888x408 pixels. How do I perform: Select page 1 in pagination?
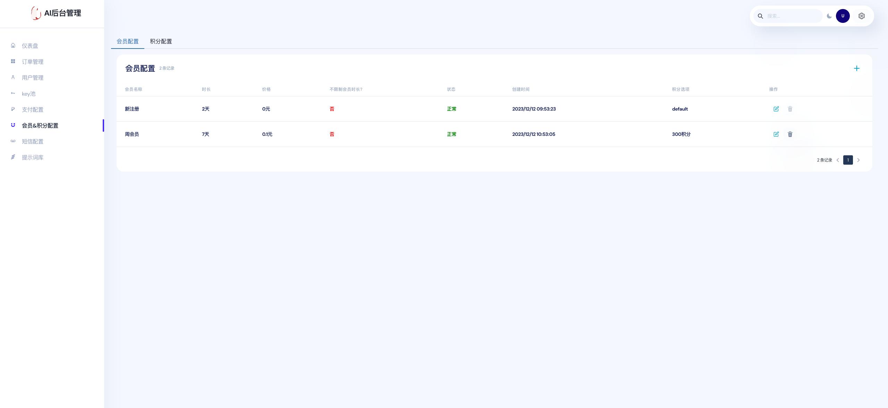(x=848, y=160)
